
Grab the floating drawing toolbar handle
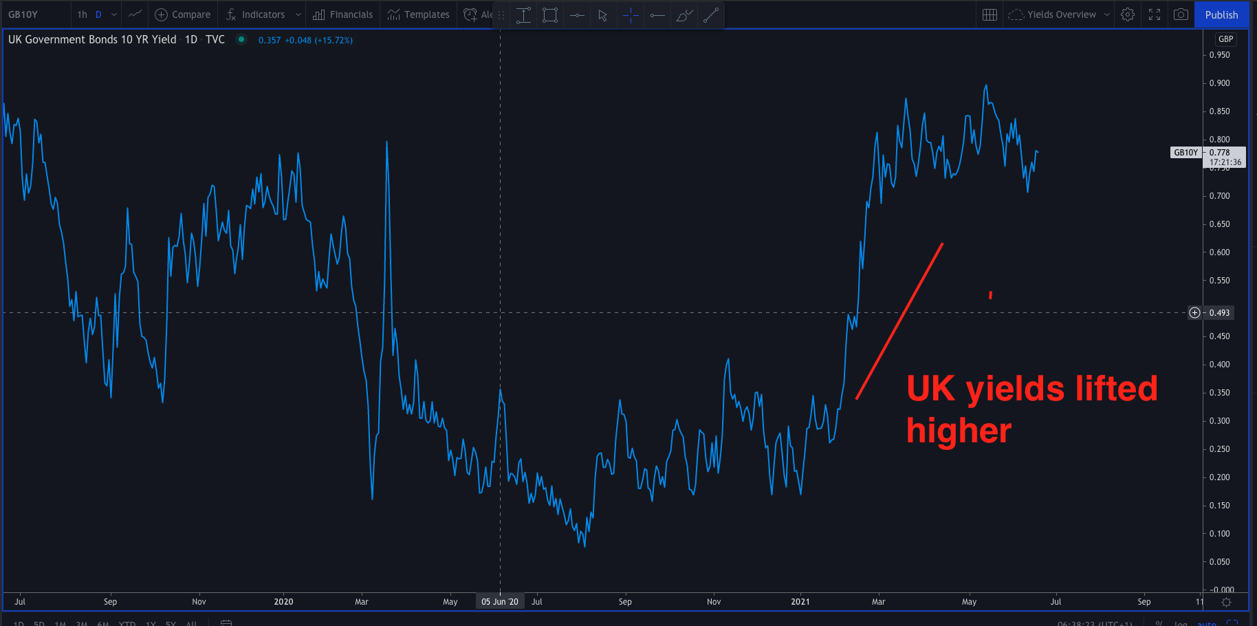coord(501,14)
